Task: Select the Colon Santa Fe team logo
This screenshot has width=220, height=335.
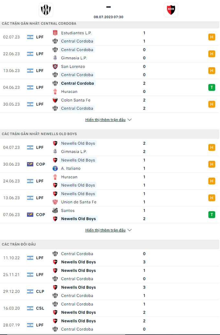Action: click(x=55, y=100)
